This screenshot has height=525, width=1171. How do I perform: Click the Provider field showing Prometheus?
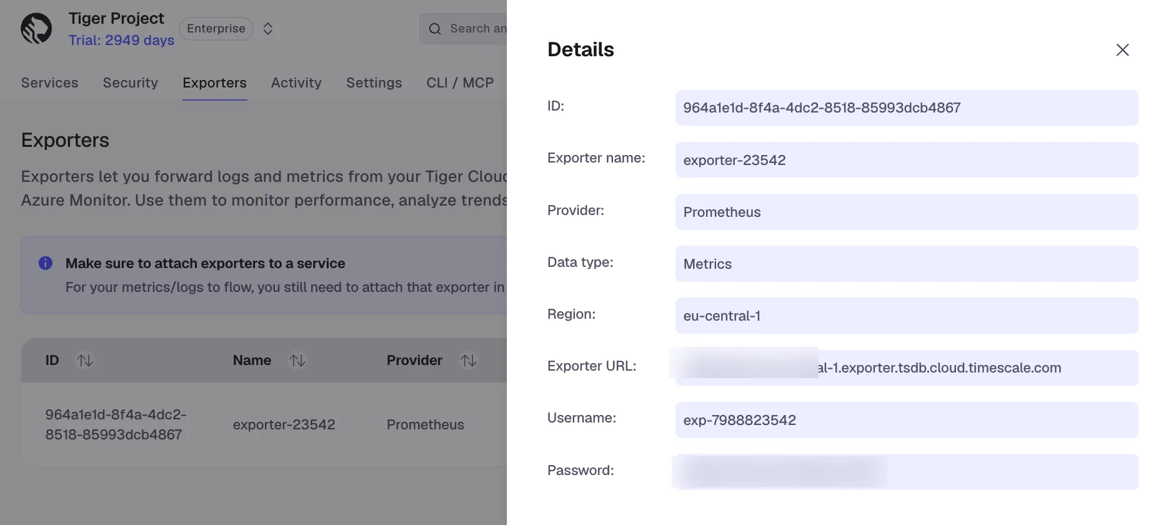click(907, 212)
